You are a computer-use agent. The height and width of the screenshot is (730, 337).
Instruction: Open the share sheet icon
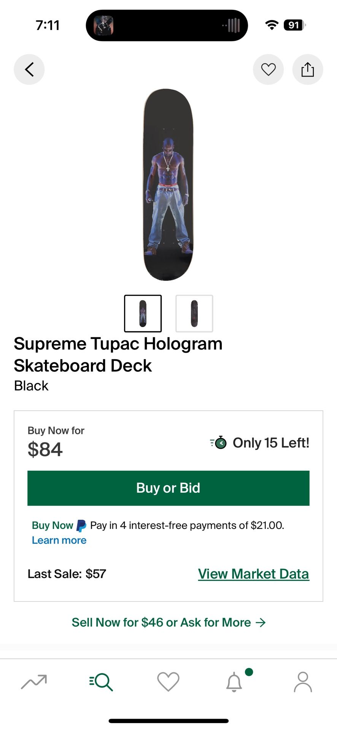(x=307, y=70)
